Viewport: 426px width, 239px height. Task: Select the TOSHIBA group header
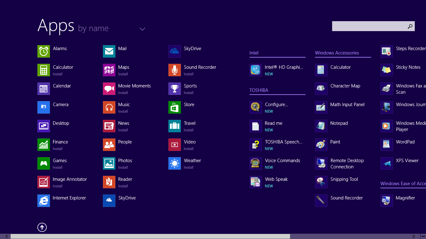259,90
